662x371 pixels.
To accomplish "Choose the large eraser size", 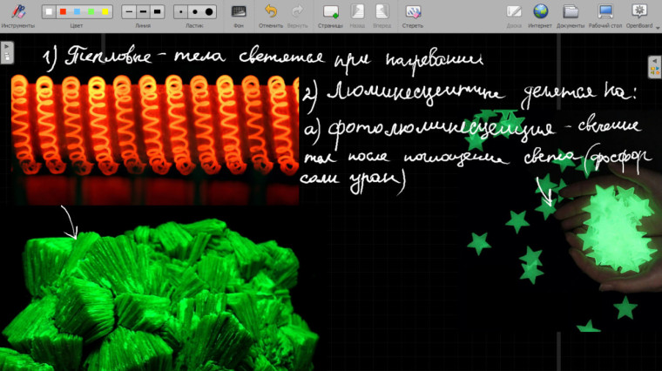I will pos(209,12).
